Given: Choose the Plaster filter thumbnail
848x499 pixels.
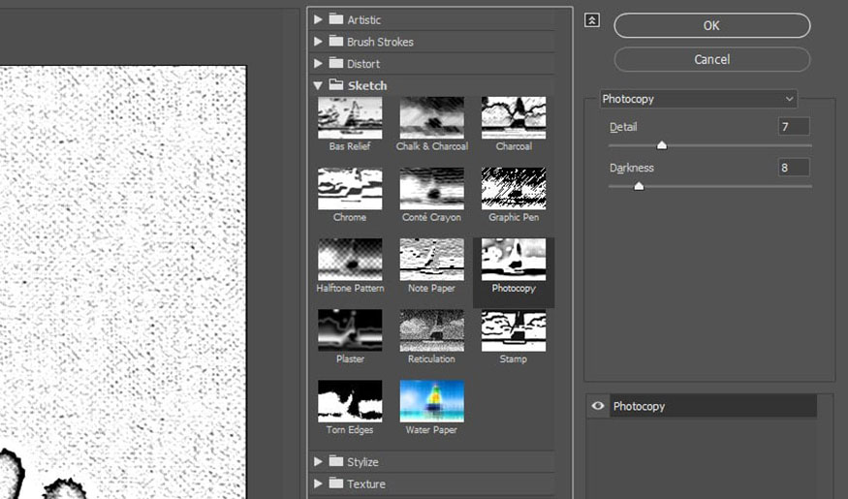Looking at the screenshot, I should (350, 330).
